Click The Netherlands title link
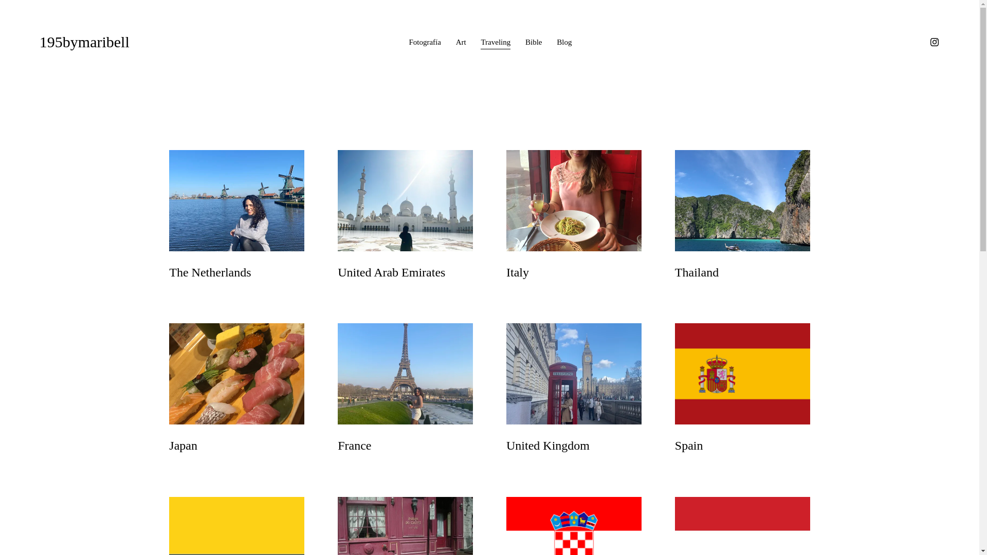 coord(210,272)
